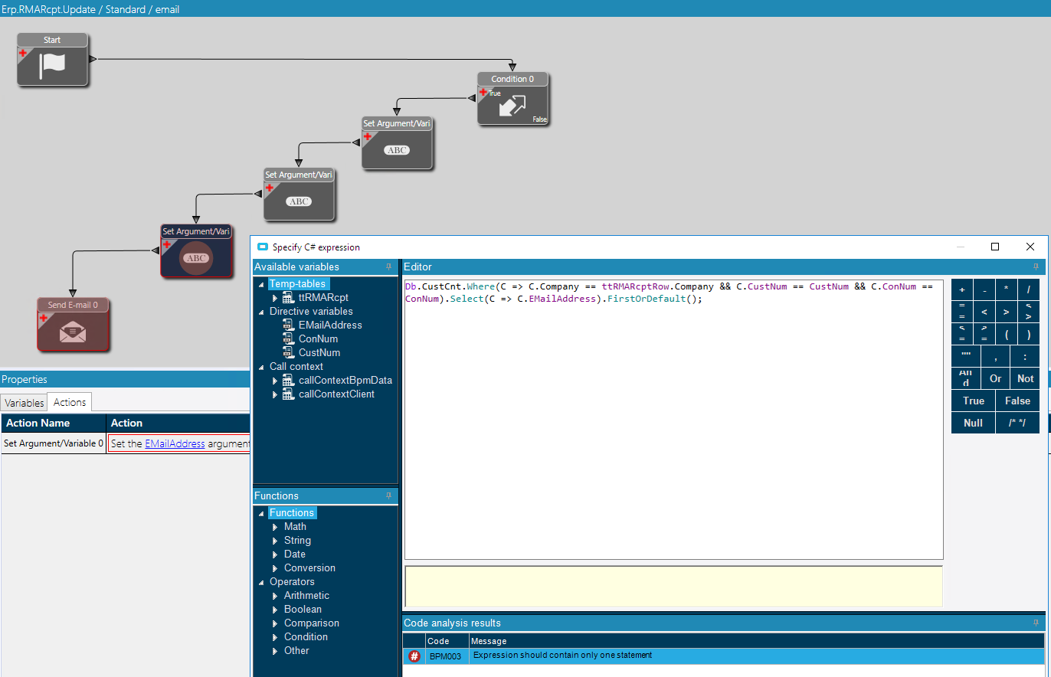Select the Condition 0 node
Screen dimensions: 1051x677
512,99
